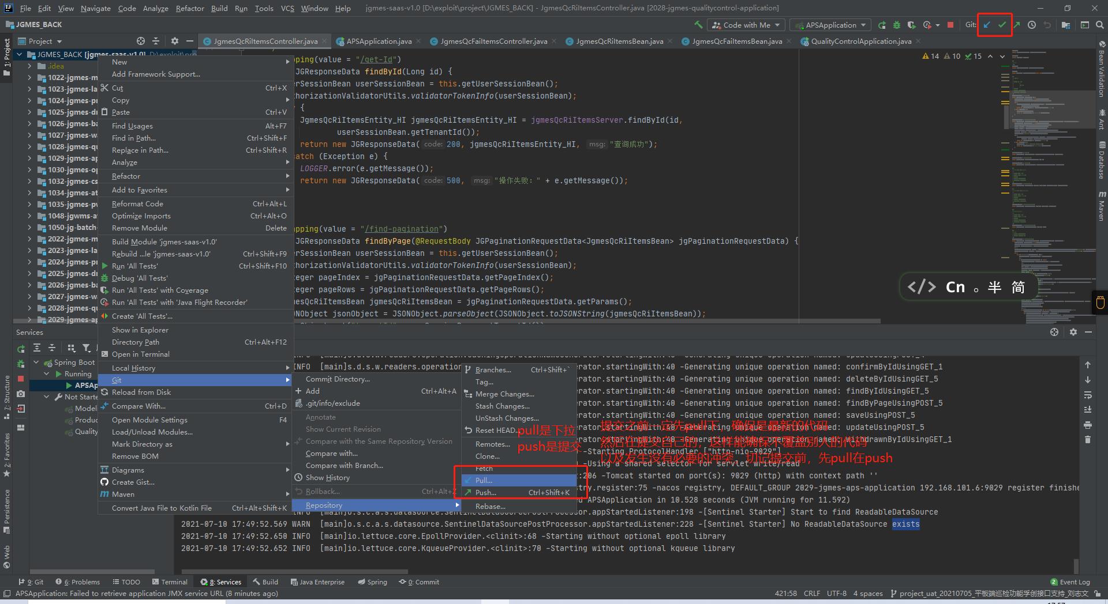Click the Git update project blue arrow
Image resolution: width=1108 pixels, height=604 pixels.
coord(987,25)
